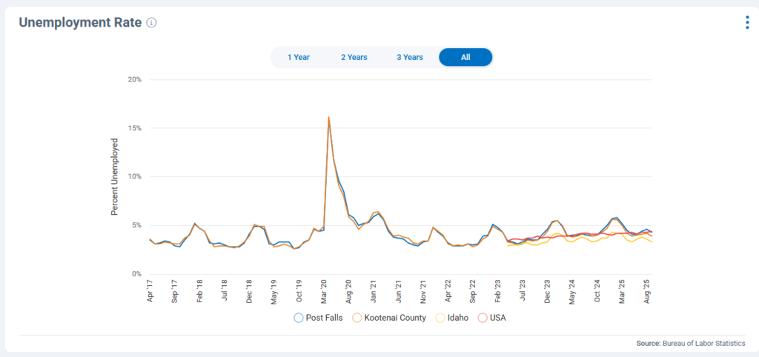This screenshot has width=759, height=357.
Task: Hide the Kootenai County series
Action: [388, 318]
